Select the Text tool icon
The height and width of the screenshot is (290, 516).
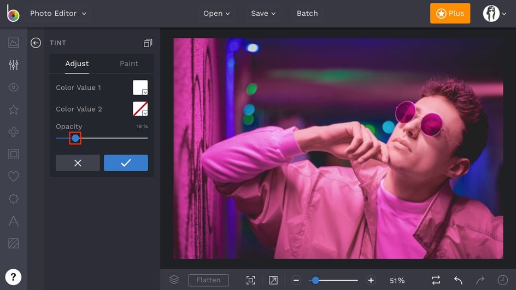(x=14, y=221)
